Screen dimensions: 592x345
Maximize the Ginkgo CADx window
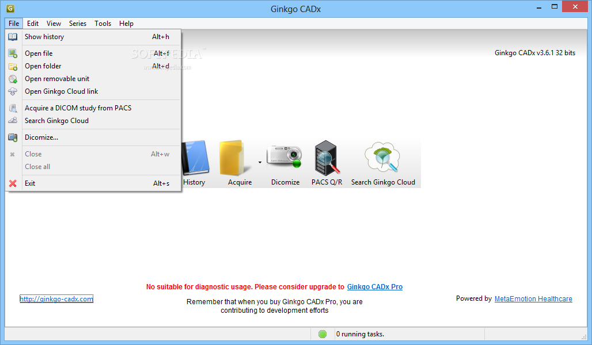554,7
